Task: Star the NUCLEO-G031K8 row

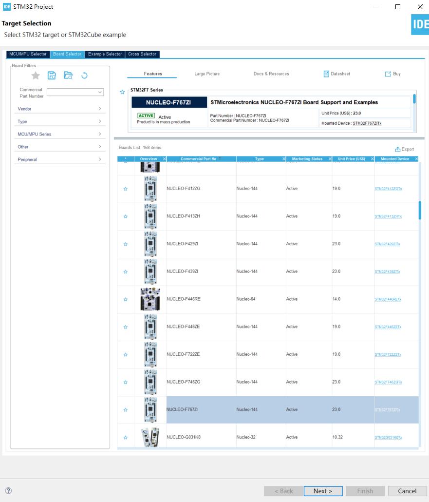Action: [126, 437]
